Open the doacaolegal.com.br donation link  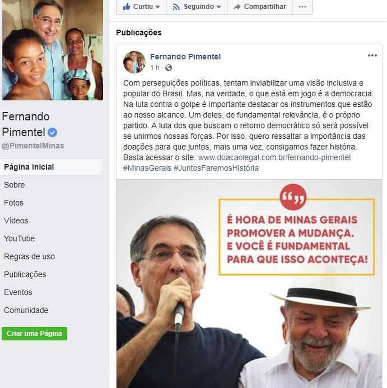tap(274, 158)
